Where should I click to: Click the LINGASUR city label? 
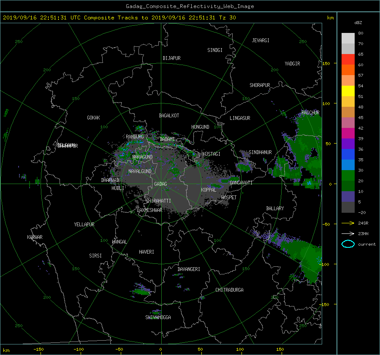240,118
